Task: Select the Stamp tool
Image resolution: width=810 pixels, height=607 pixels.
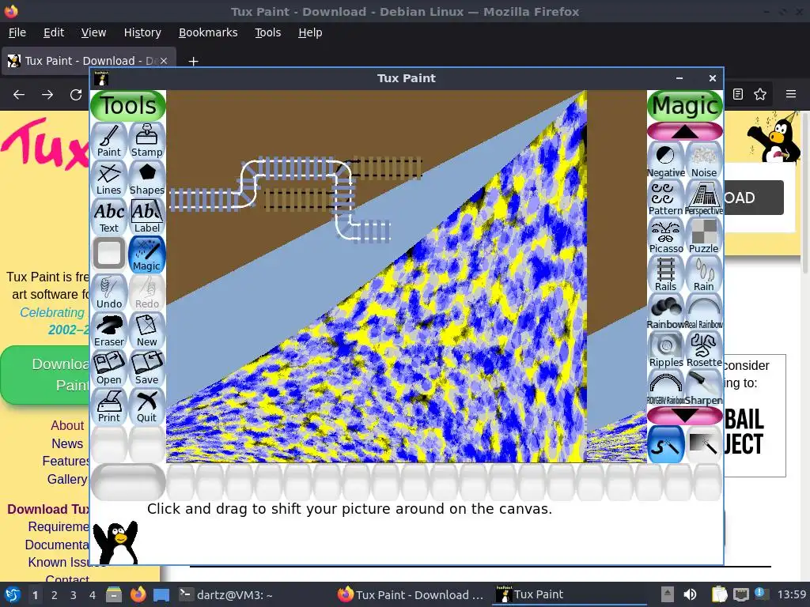Action: [x=146, y=141]
